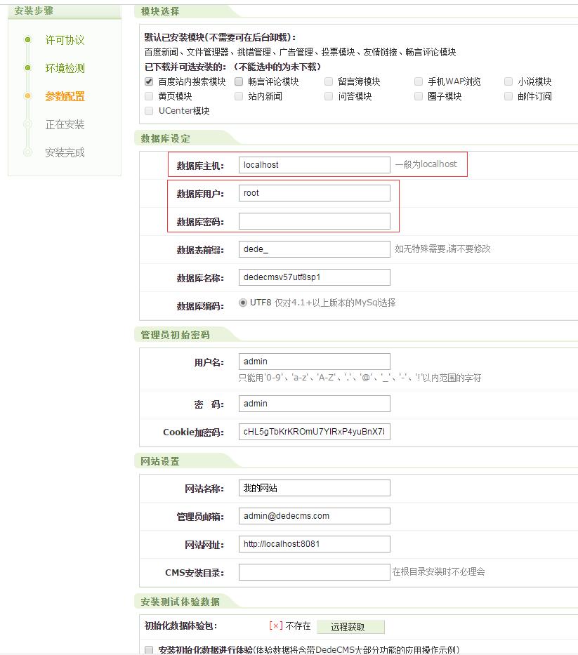The width and height of the screenshot is (578, 655).
Task: Click the hollow circle icon next to 正在安装
Action: click(x=27, y=124)
